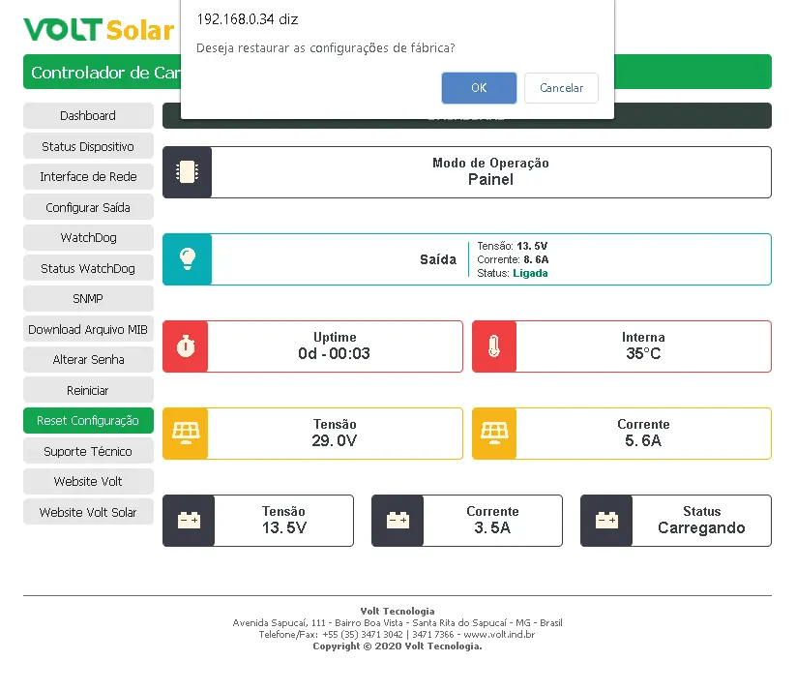
Task: Click the lightbulb Saída icon
Action: (188, 259)
